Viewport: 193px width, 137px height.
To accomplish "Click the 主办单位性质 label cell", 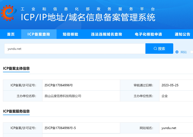I will coord(140,96).
